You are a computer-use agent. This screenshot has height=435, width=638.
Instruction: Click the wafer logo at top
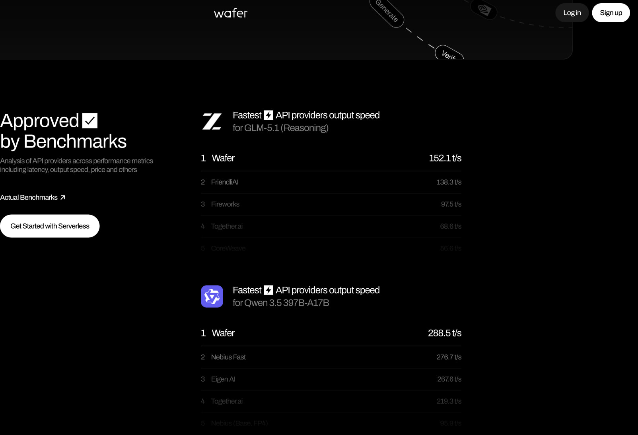point(231,13)
